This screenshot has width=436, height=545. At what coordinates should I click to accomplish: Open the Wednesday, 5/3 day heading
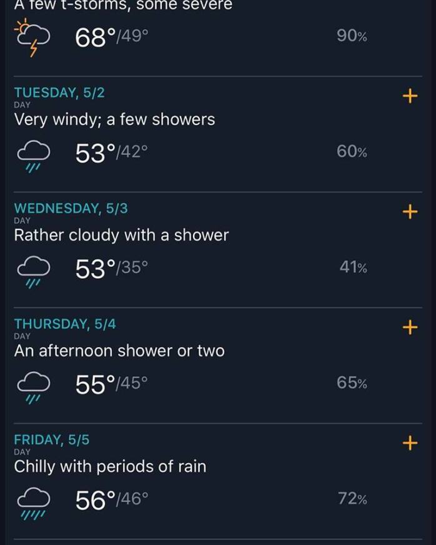click(x=71, y=208)
